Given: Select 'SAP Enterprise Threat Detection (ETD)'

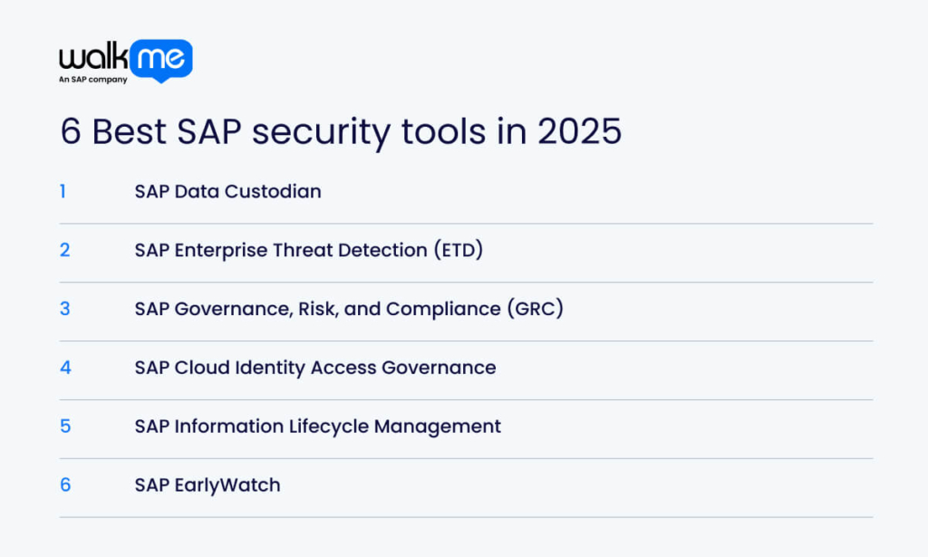Looking at the screenshot, I should pos(309,250).
